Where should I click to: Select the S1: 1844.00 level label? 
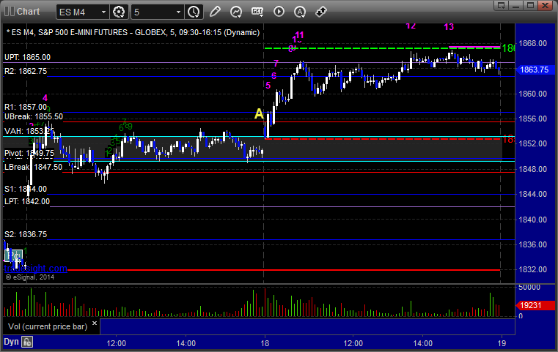click(x=26, y=189)
